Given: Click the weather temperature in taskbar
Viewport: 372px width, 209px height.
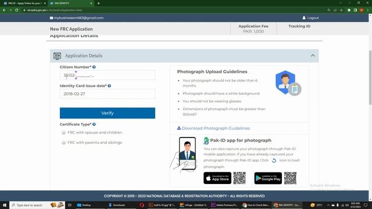Looking at the screenshot, I should 317,205.
